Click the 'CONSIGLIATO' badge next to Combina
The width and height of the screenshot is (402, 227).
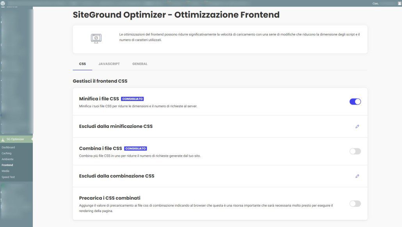coord(135,148)
